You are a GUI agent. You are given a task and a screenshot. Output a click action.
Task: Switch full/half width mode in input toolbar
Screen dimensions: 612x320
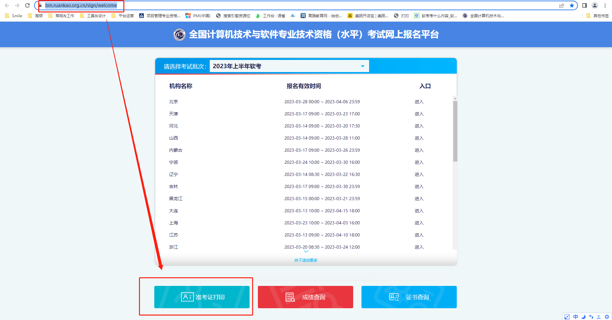pyautogui.click(x=567, y=316)
